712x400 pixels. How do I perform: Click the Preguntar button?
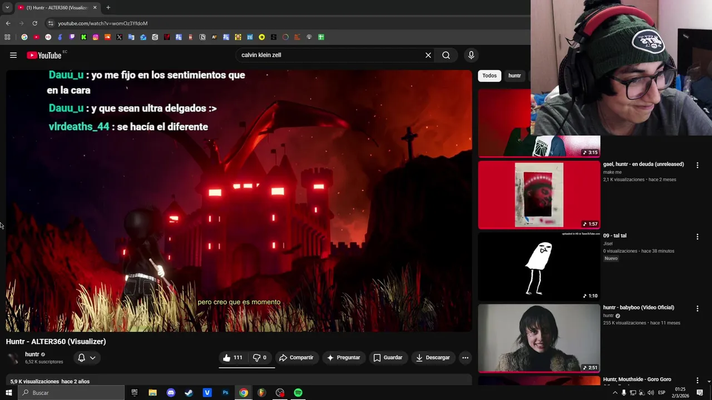(343, 358)
